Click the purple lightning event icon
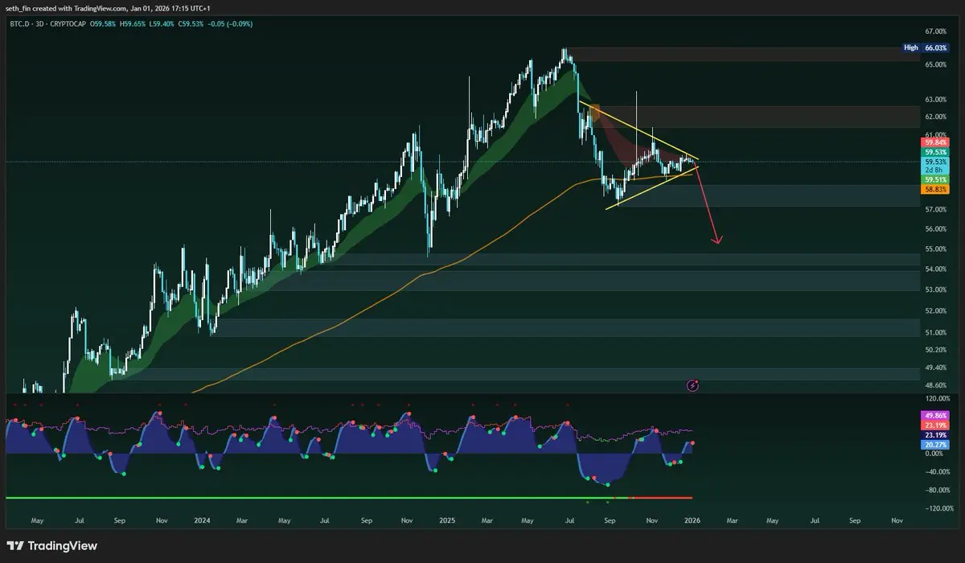This screenshot has height=563, width=965. click(x=693, y=385)
